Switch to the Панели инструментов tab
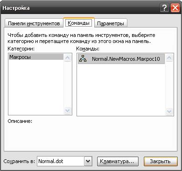The width and height of the screenshot is (182, 171). 34,23
